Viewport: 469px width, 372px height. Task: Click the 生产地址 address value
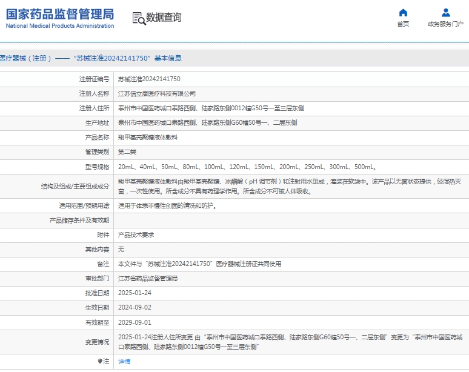[x=207, y=122]
